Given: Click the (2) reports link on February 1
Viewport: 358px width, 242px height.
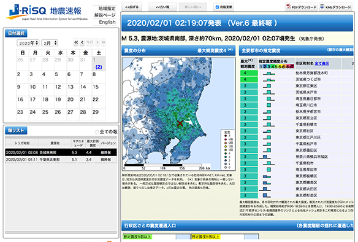Looking at the screenshot, I should [99, 67].
